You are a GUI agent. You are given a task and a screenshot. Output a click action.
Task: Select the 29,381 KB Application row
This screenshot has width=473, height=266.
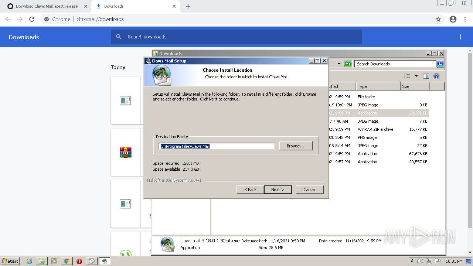point(378,113)
